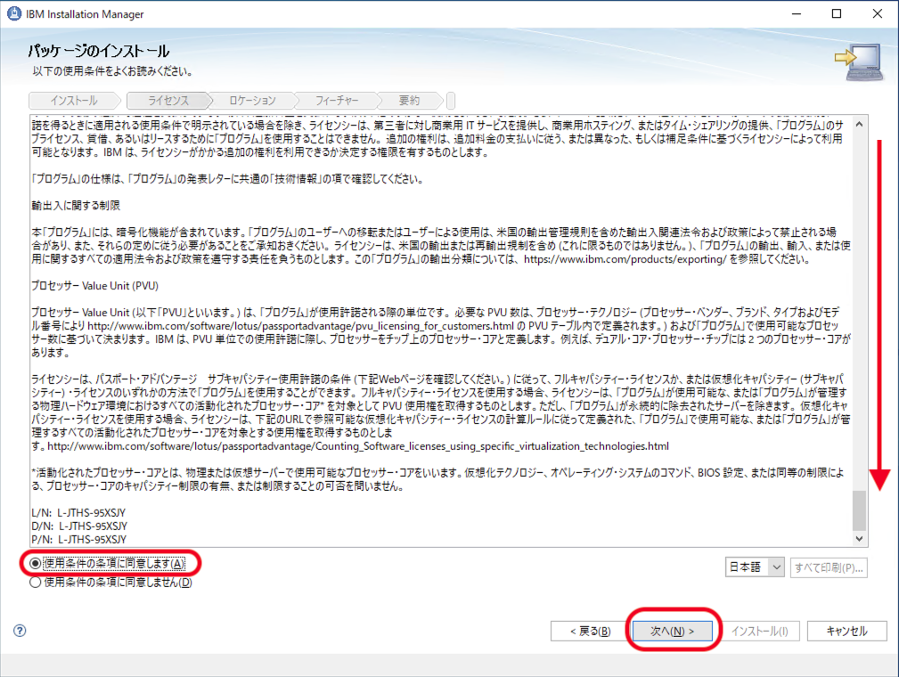Image resolution: width=899 pixels, height=677 pixels.
Task: Go to the フィーチャー wizard step
Action: (337, 101)
